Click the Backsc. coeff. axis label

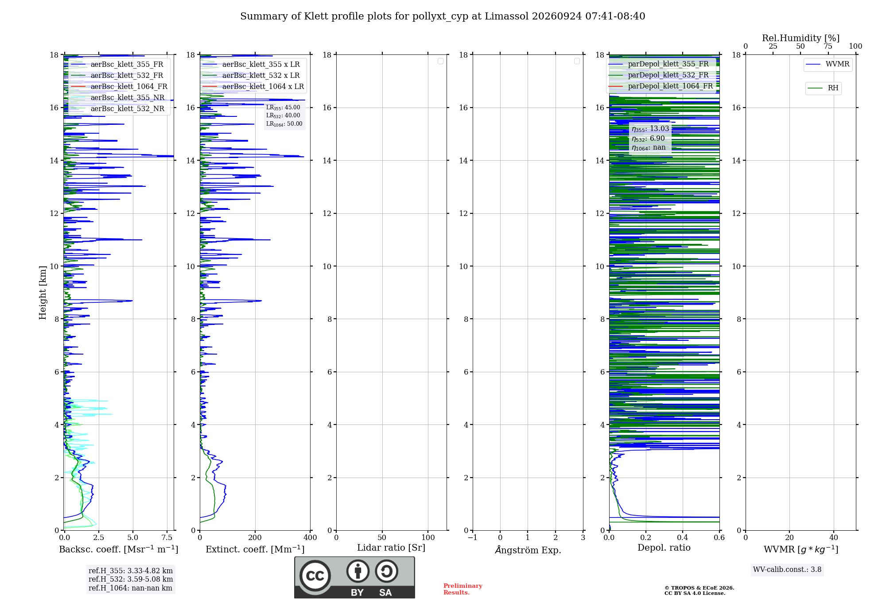pos(119,549)
